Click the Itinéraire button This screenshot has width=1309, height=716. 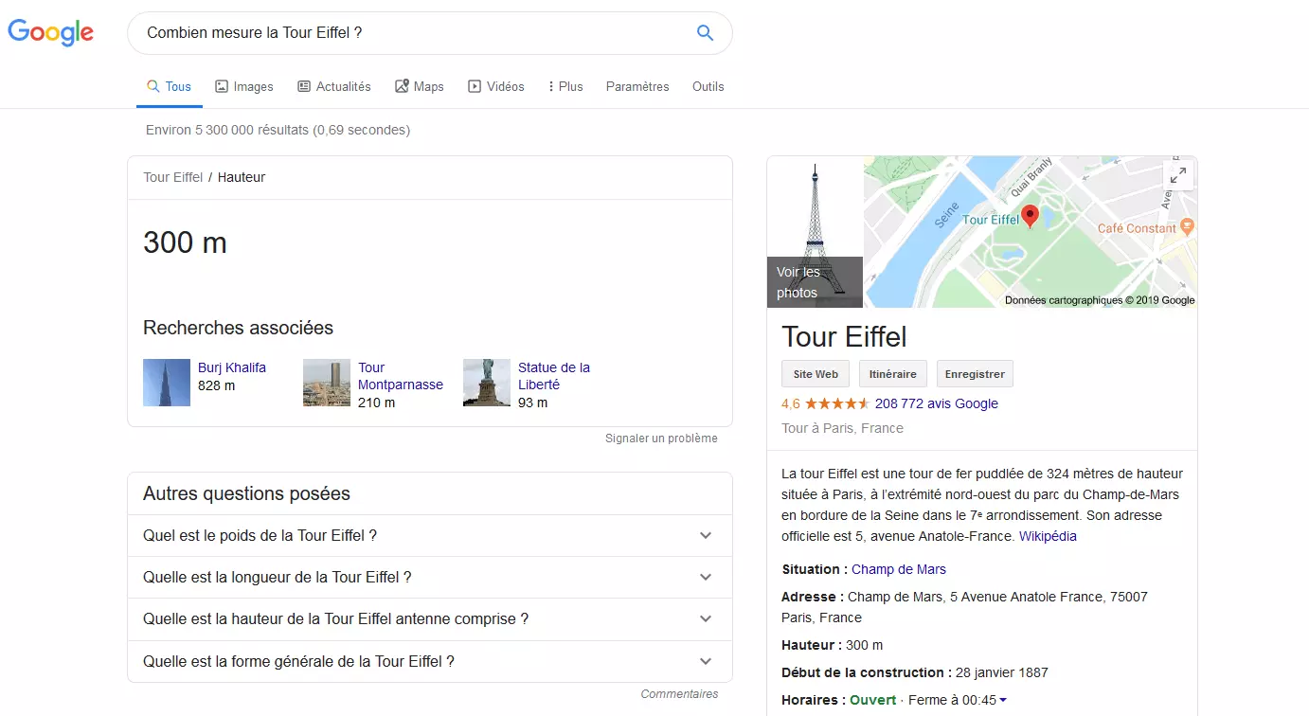coord(893,374)
